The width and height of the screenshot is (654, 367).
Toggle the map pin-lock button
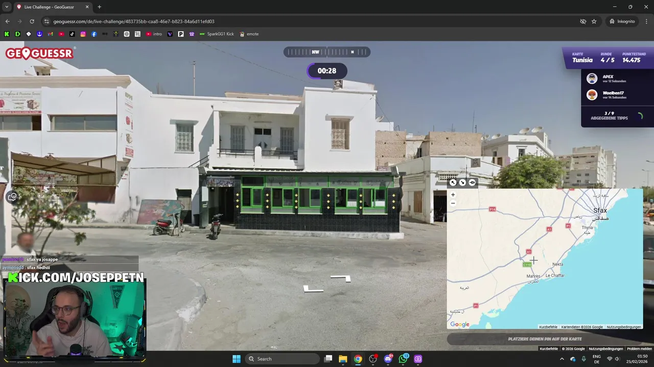pyautogui.click(x=472, y=182)
